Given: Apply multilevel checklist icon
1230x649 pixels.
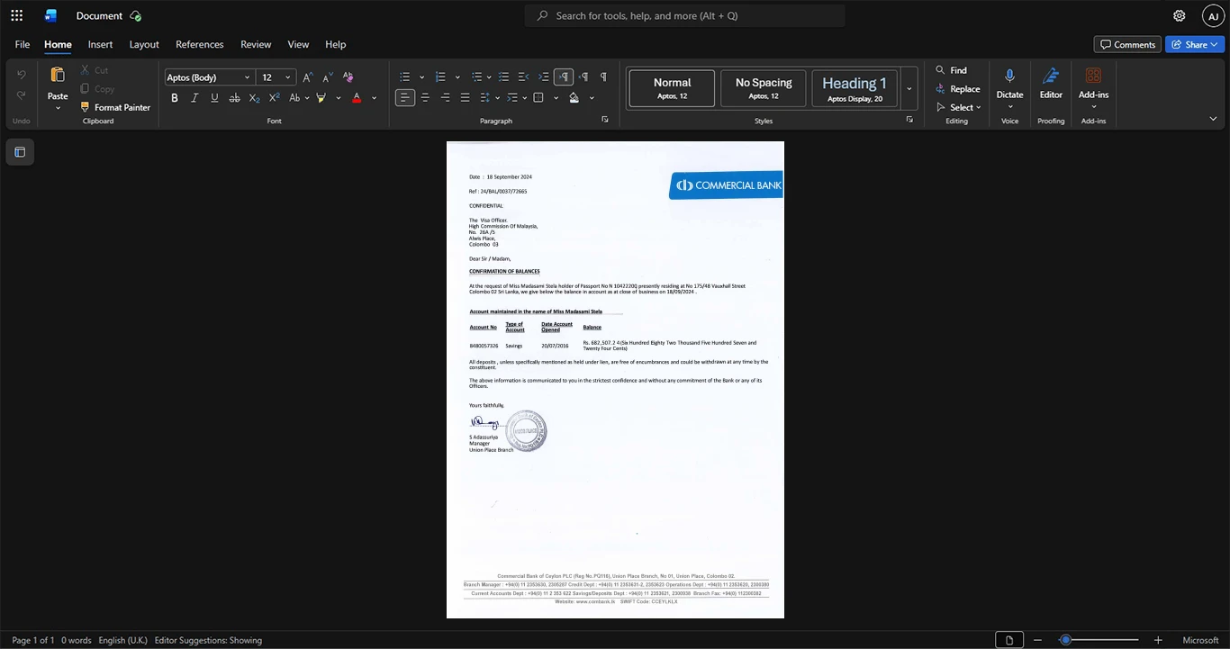Looking at the screenshot, I should [x=504, y=77].
